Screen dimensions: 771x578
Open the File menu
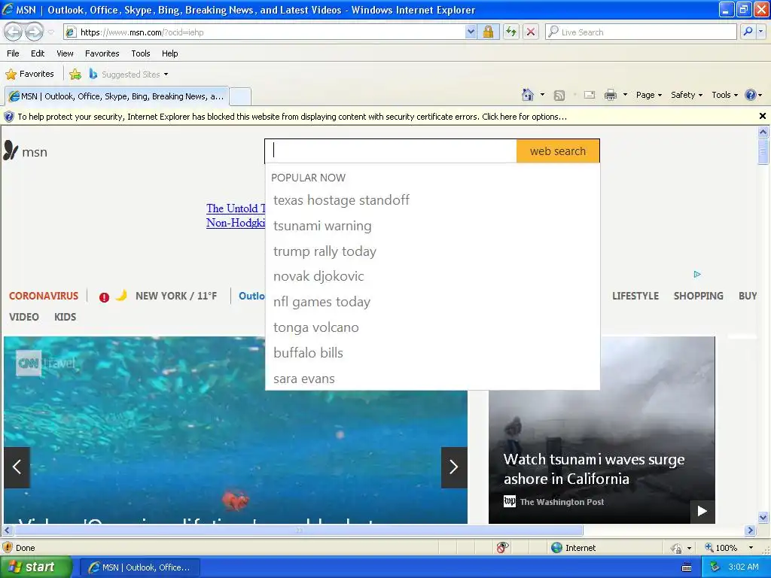click(x=14, y=53)
